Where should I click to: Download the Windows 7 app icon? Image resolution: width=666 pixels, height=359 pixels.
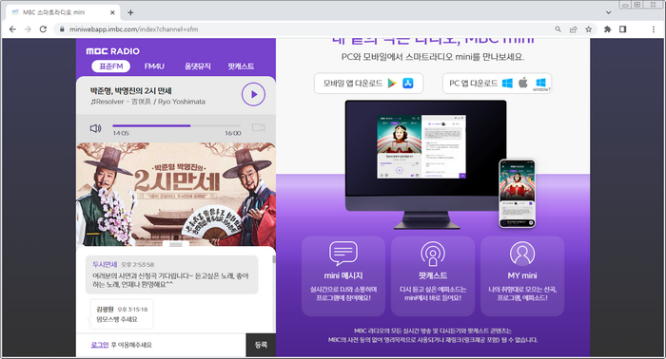(541, 84)
